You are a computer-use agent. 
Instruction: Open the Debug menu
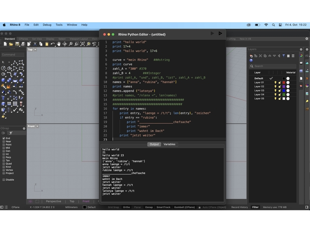(x=47, y=25)
